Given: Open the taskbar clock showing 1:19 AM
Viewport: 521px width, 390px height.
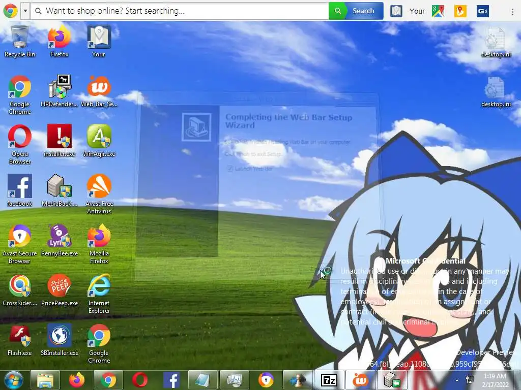Looking at the screenshot, I should [x=495, y=380].
